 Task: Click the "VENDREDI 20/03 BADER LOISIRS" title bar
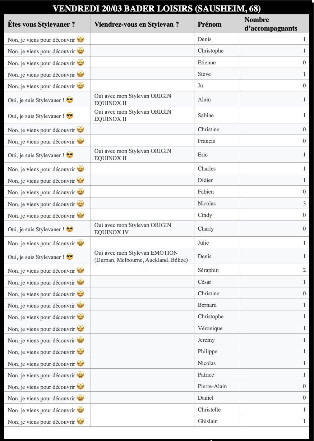coord(157,9)
